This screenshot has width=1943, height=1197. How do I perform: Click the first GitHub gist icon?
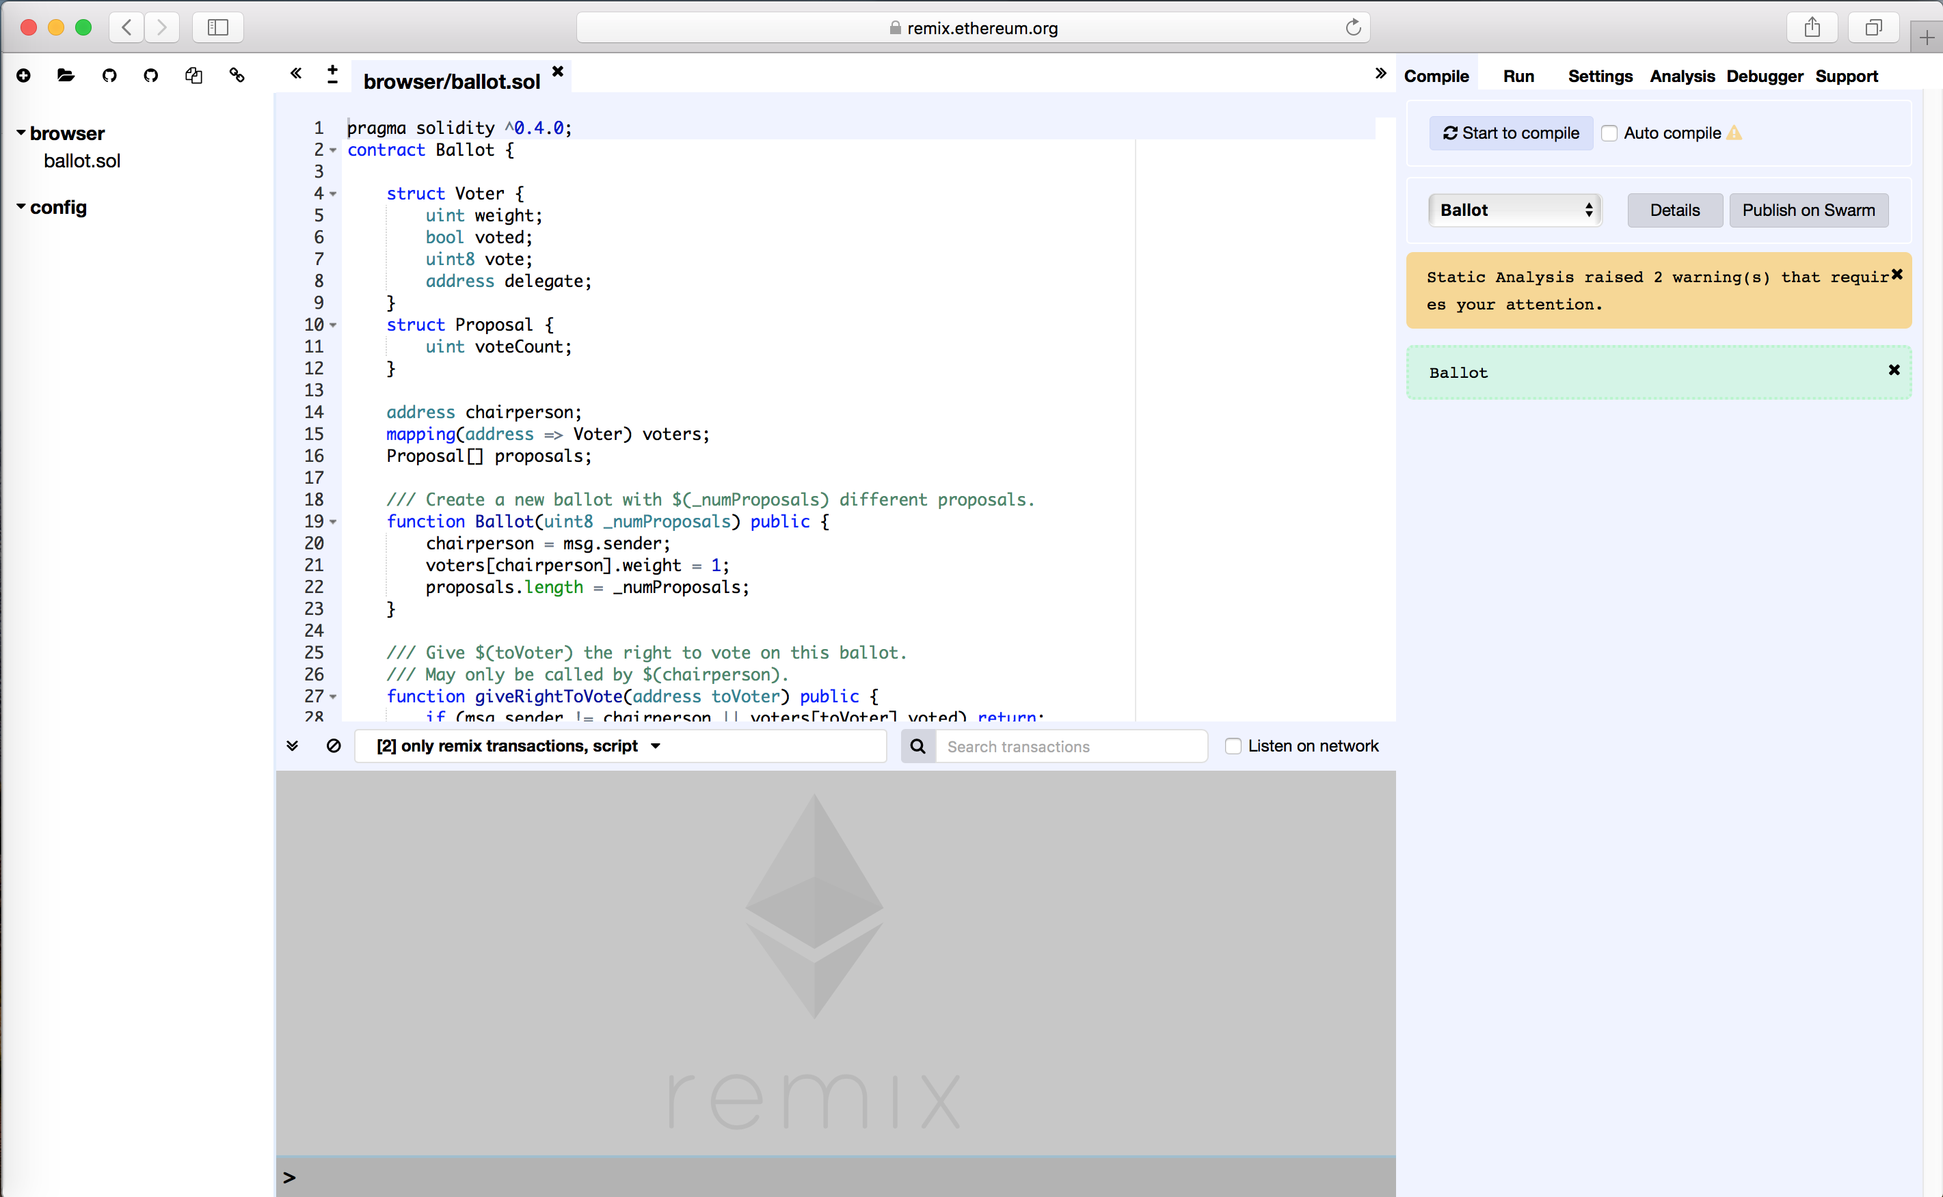[109, 75]
